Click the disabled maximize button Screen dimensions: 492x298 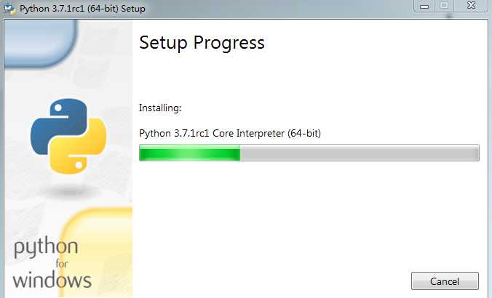coord(444,6)
